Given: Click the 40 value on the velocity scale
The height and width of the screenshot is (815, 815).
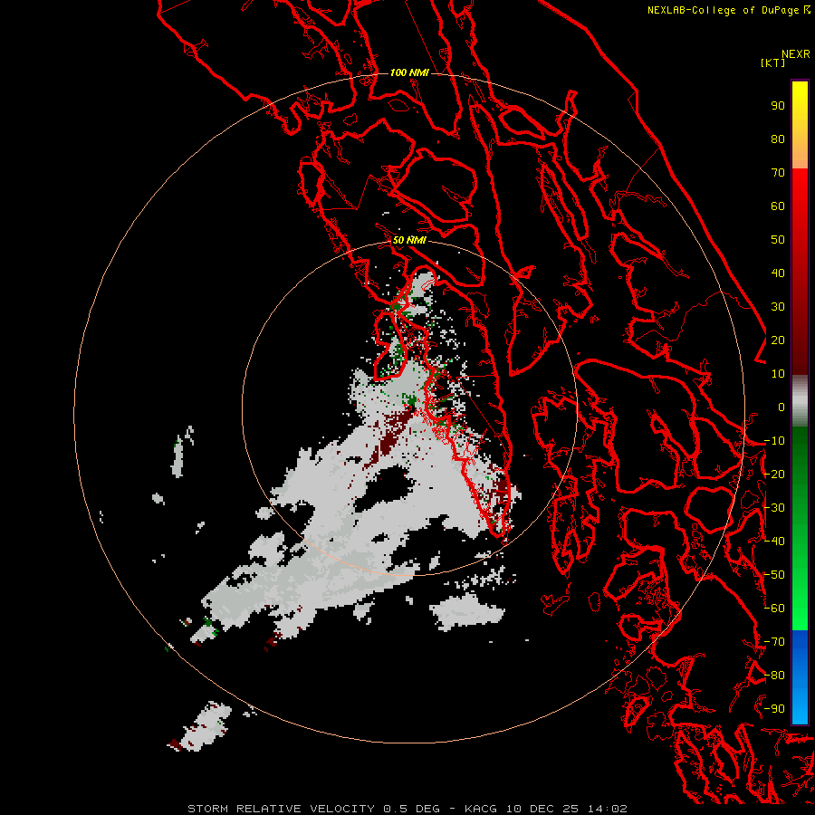Looking at the screenshot, I should coord(778,273).
